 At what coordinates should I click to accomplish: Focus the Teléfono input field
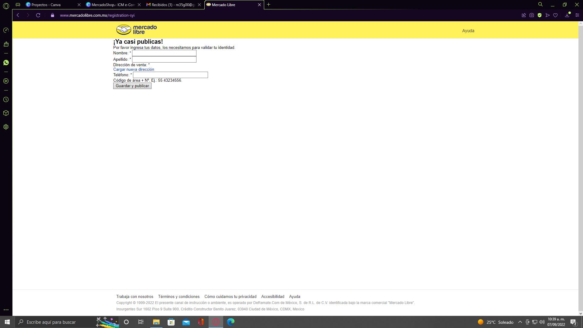pyautogui.click(x=170, y=75)
